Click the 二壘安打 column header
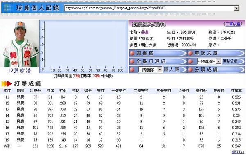 tap(141, 91)
